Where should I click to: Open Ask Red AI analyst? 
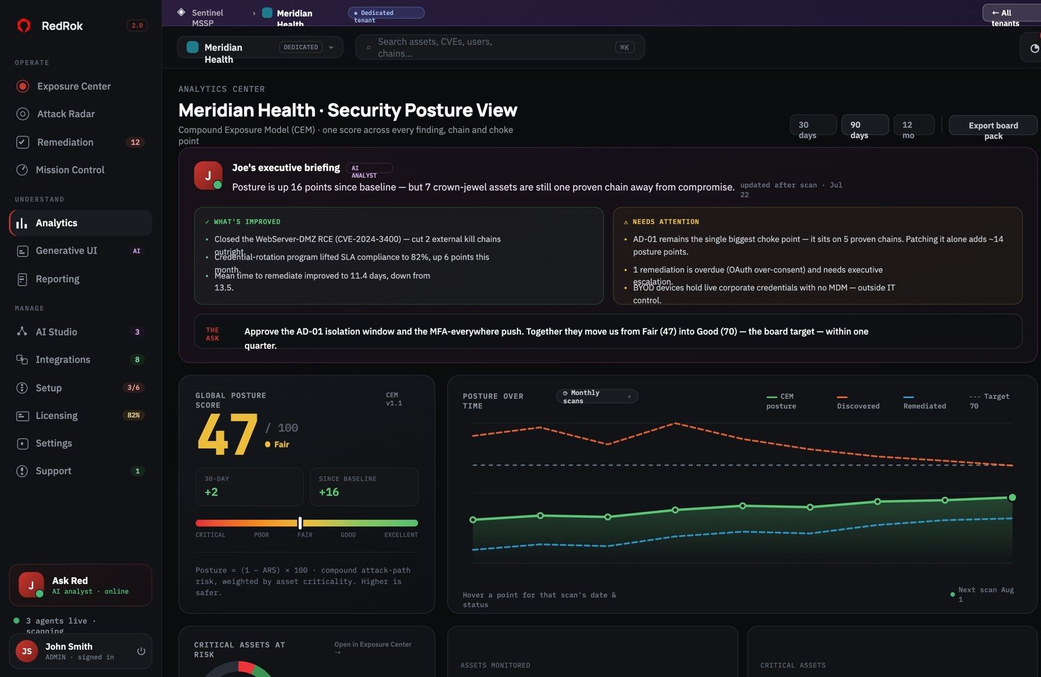(80, 585)
